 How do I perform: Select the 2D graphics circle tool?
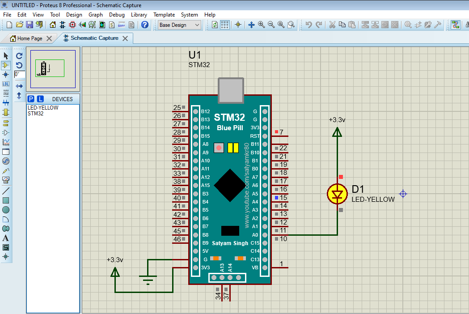[6, 210]
